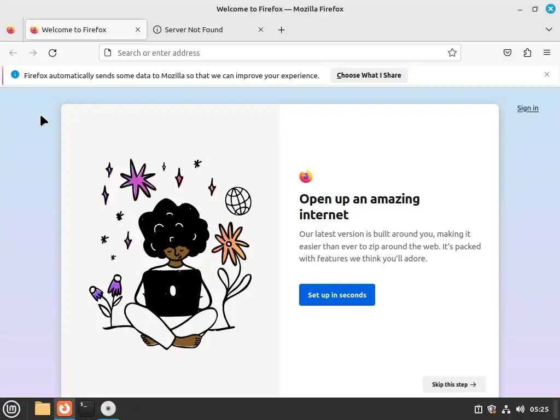
Task: Click the Sign in link
Action: click(x=528, y=108)
